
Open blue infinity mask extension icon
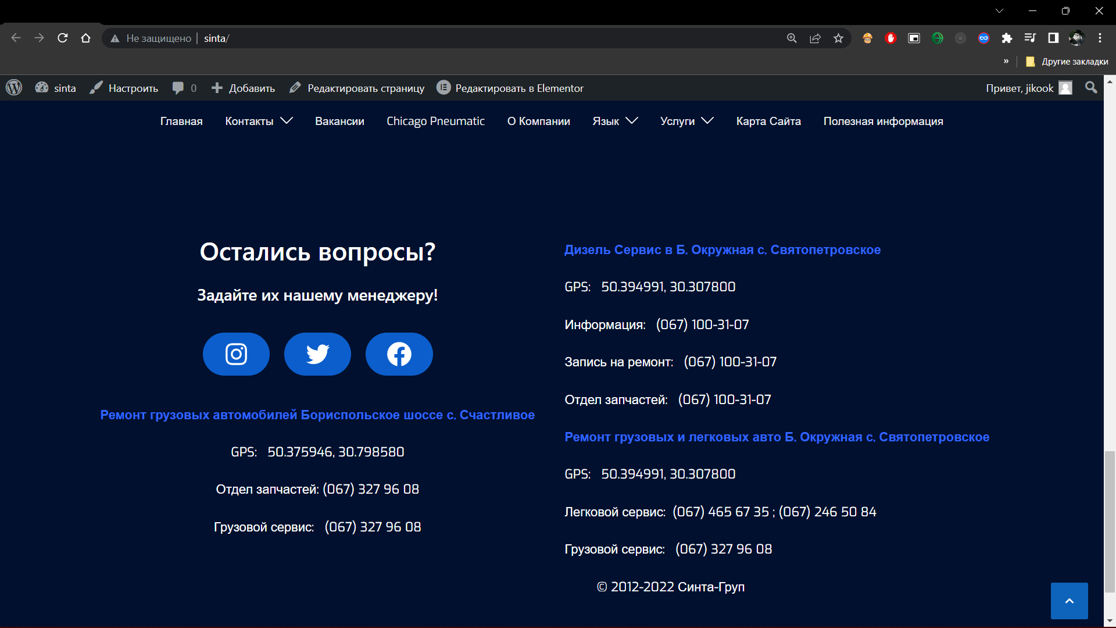pyautogui.click(x=983, y=38)
